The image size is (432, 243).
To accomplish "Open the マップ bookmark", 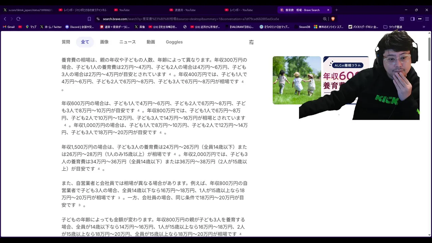I will [x=31, y=27].
